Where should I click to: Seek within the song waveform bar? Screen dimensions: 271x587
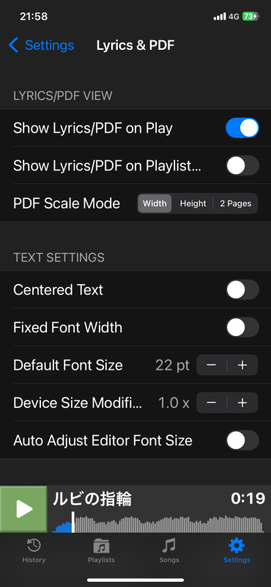[157, 524]
